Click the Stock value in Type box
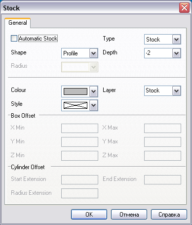The width and height of the screenshot is (192, 225). 158,40
